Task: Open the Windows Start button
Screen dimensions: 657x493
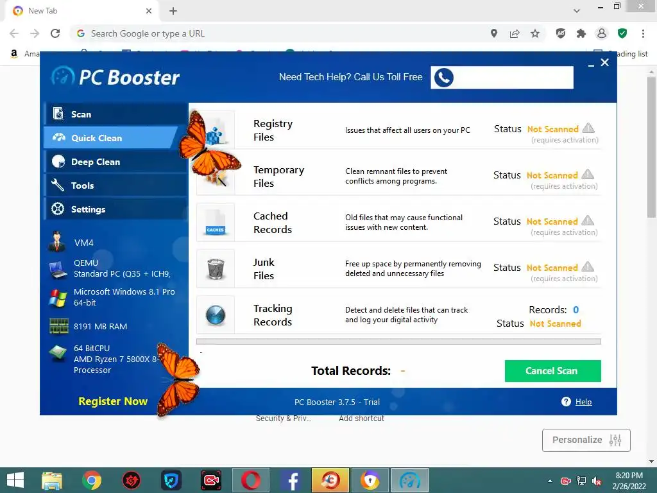Action: pyautogui.click(x=15, y=480)
